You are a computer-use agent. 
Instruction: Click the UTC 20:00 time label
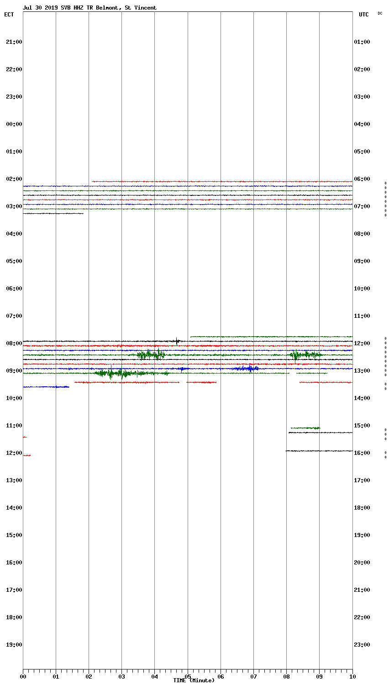pos(362,563)
